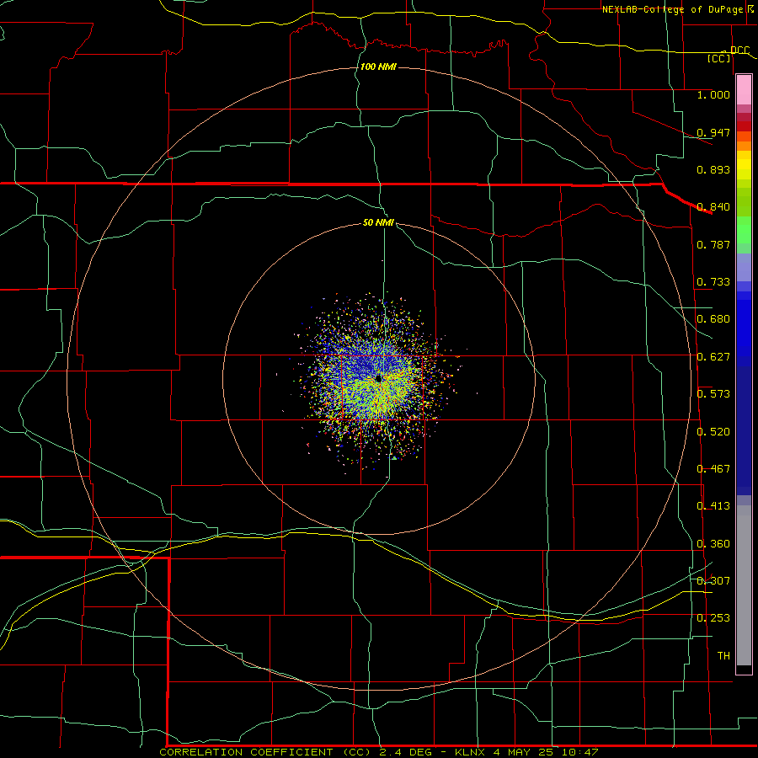The image size is (758, 758).
Task: Click the NEXLAB-College of DuPage title text
Action: coord(672,9)
